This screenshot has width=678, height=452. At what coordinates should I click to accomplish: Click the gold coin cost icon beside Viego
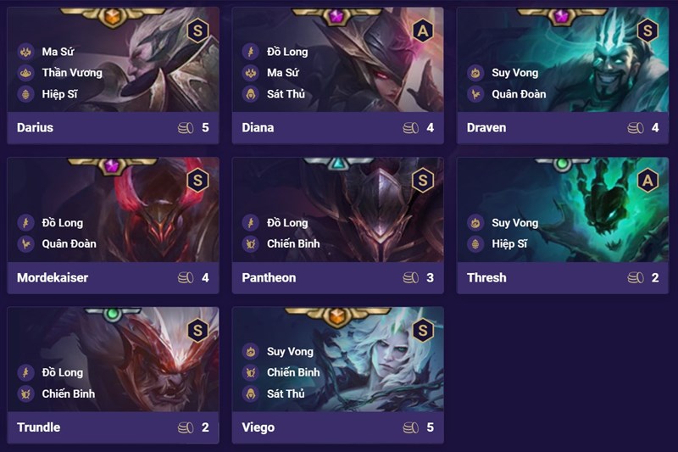point(411,427)
